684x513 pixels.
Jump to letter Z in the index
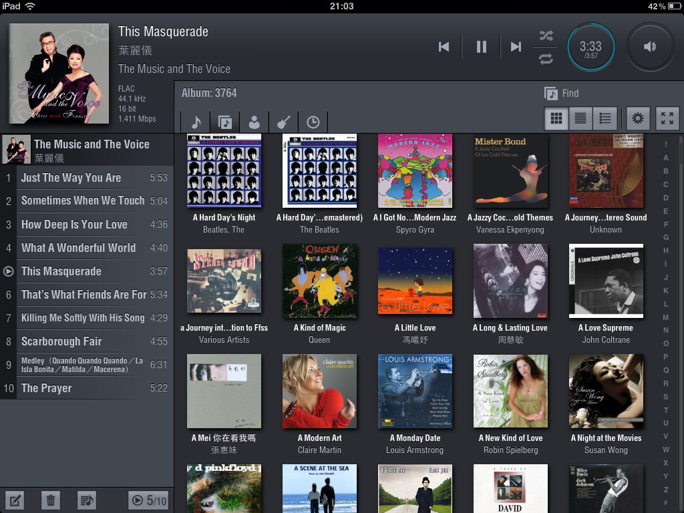pyautogui.click(x=666, y=490)
